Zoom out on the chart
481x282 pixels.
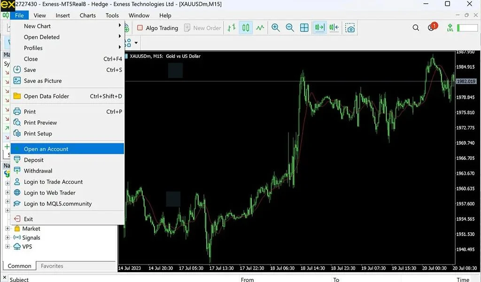coord(290,28)
